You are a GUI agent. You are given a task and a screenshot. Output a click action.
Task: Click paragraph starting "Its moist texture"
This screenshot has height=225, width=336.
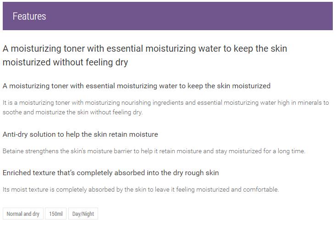point(140,189)
